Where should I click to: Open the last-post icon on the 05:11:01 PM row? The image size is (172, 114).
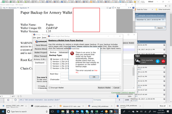pos(164,72)
